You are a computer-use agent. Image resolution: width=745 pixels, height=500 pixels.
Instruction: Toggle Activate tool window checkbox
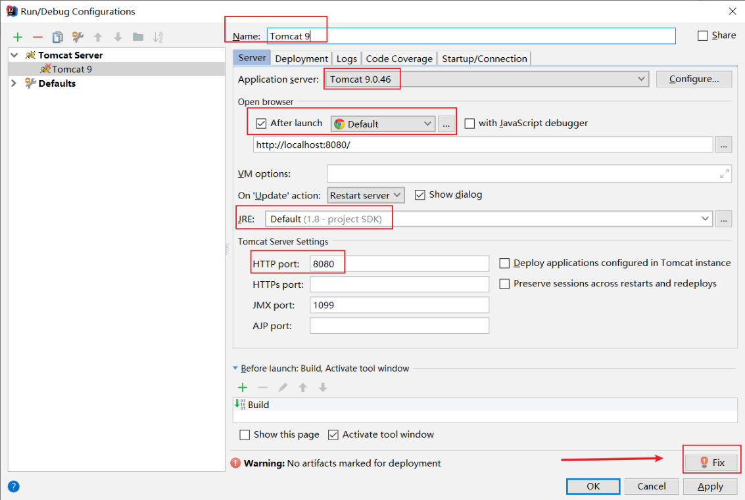333,434
